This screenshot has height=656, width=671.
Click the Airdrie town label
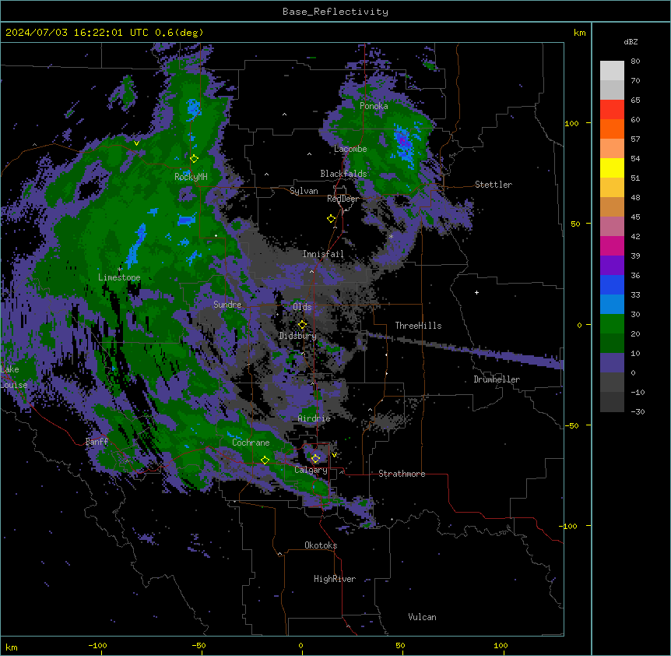click(x=314, y=418)
